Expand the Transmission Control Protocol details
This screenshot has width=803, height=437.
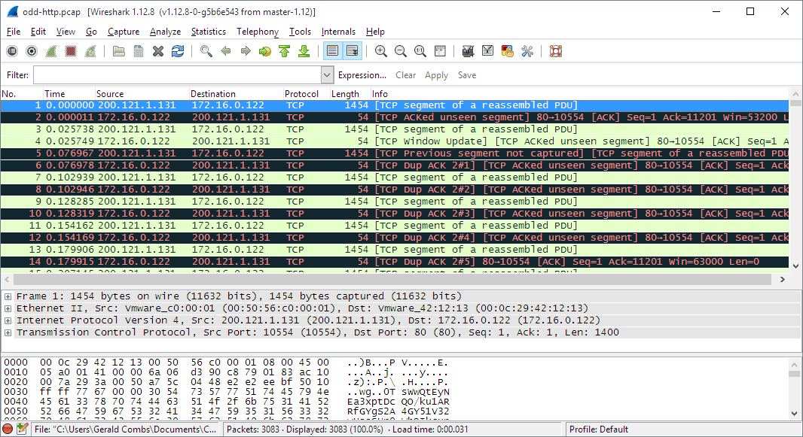pos(8,332)
